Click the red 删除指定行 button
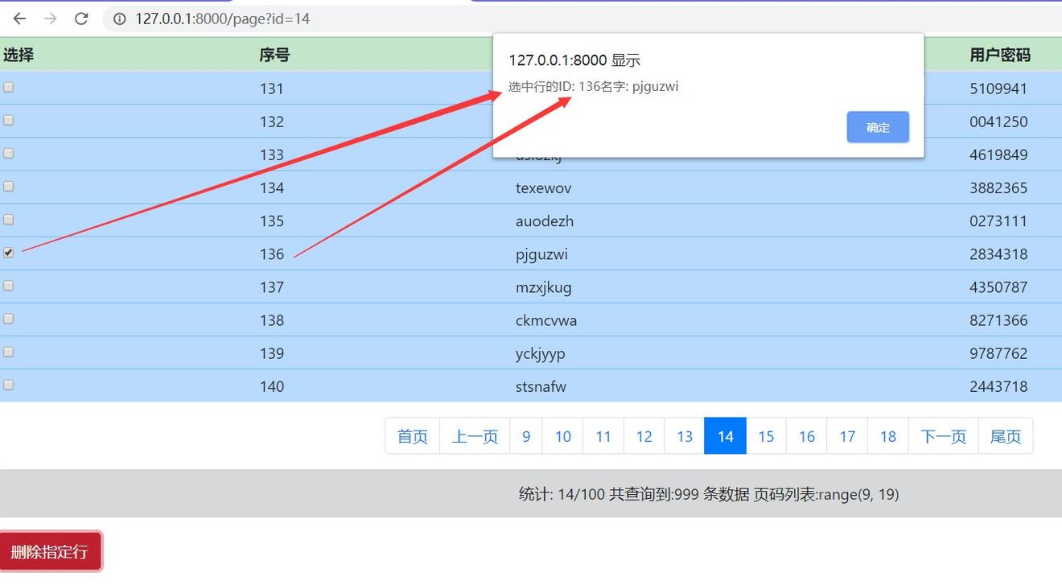This screenshot has width=1062, height=585. 50,552
